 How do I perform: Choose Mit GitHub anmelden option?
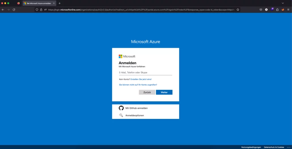145,108
